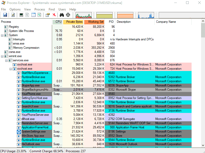Open the View menu
Image resolution: width=205 pixels, height=153 pixels.
coord(27,9)
